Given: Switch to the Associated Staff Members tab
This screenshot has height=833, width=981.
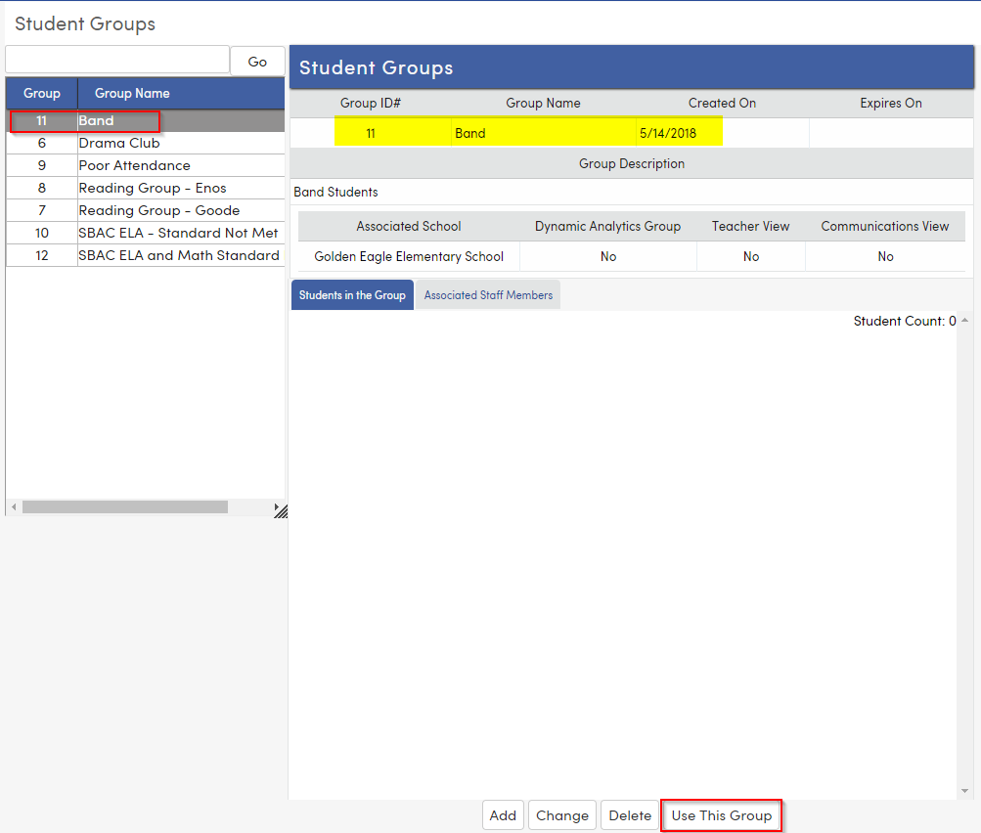Looking at the screenshot, I should point(487,293).
